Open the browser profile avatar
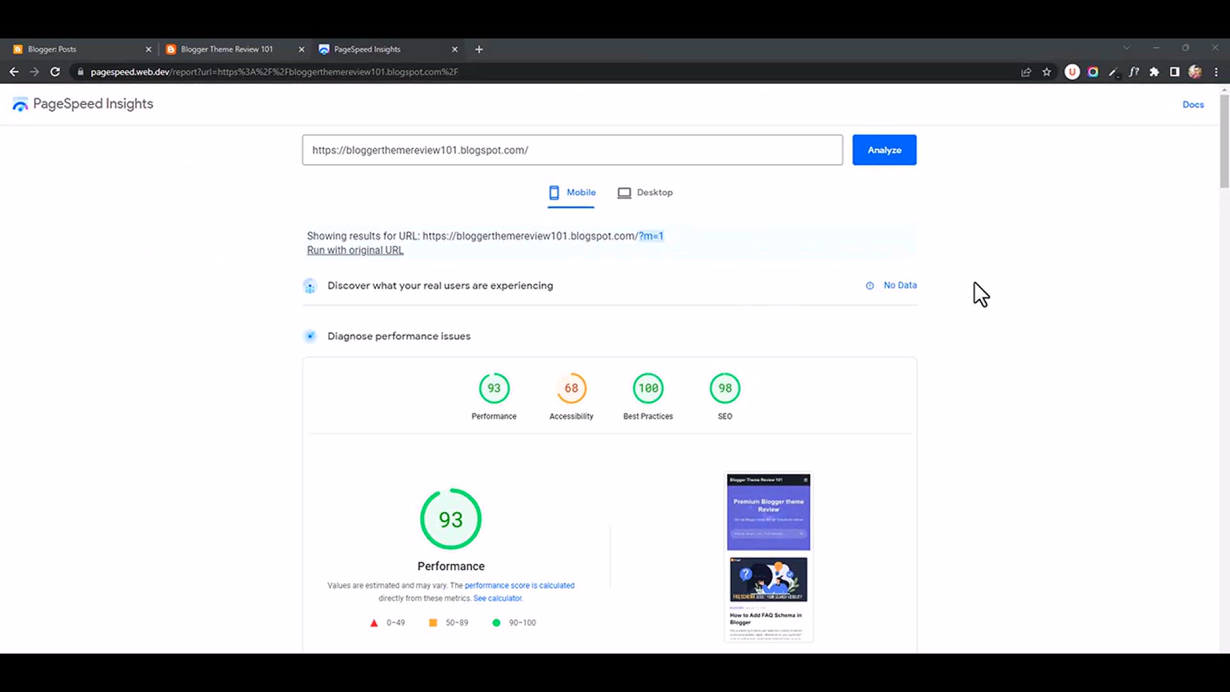Viewport: 1230px width, 692px height. click(1195, 72)
